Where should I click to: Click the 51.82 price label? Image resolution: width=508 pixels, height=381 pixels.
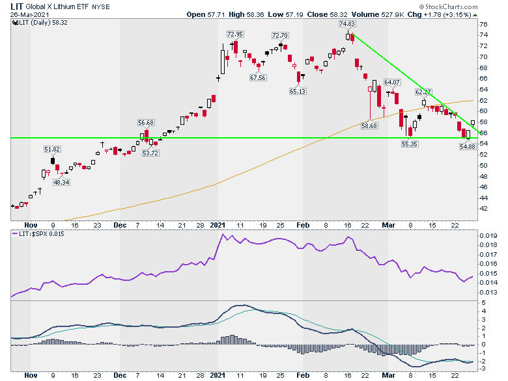[52, 150]
